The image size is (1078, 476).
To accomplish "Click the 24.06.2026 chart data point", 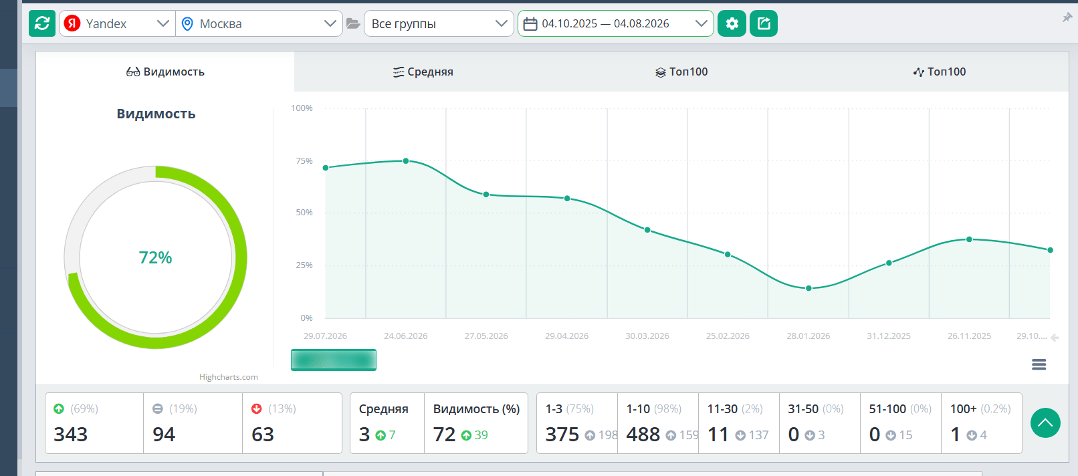I will [406, 161].
